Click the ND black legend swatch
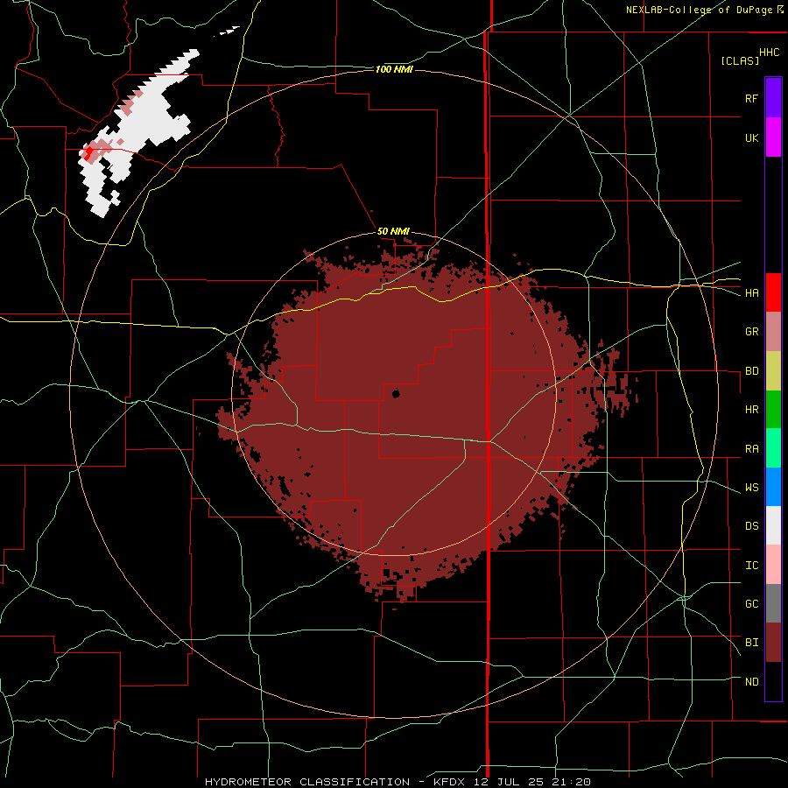788x788 pixels. 773,681
